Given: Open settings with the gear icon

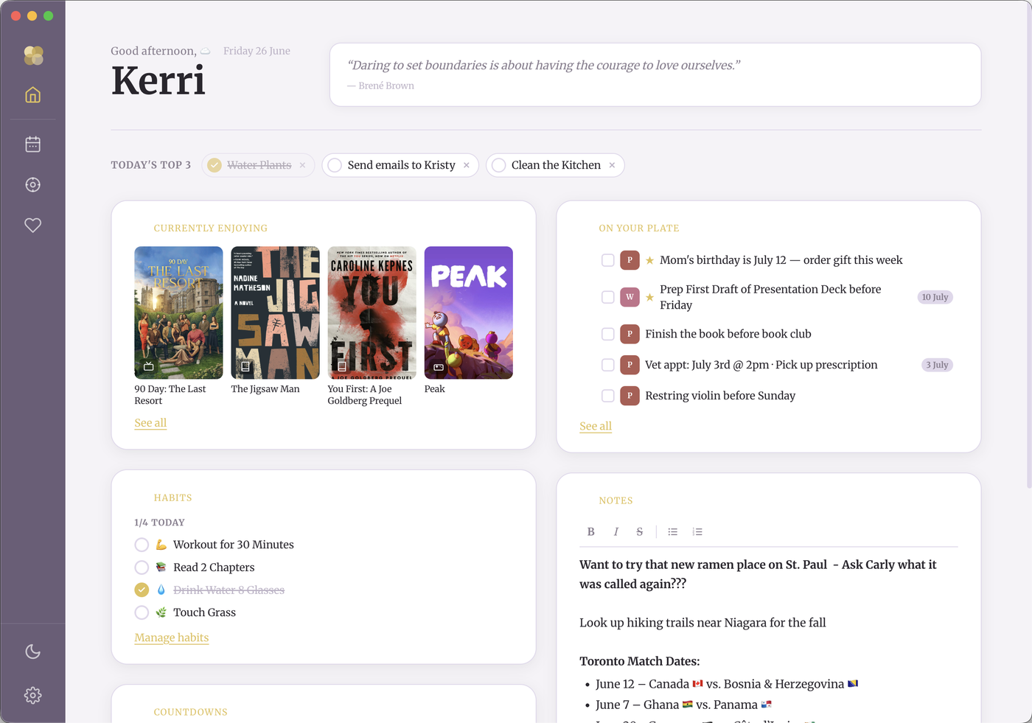Looking at the screenshot, I should 32,695.
